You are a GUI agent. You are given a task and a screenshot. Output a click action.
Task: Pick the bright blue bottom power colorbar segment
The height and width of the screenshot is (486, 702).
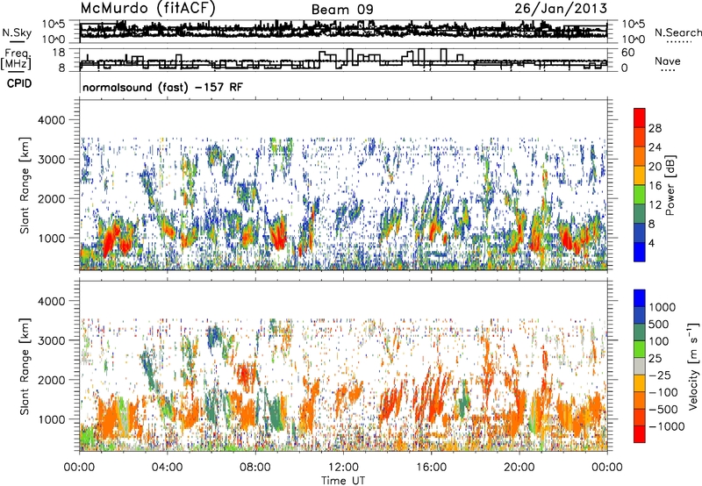click(640, 252)
